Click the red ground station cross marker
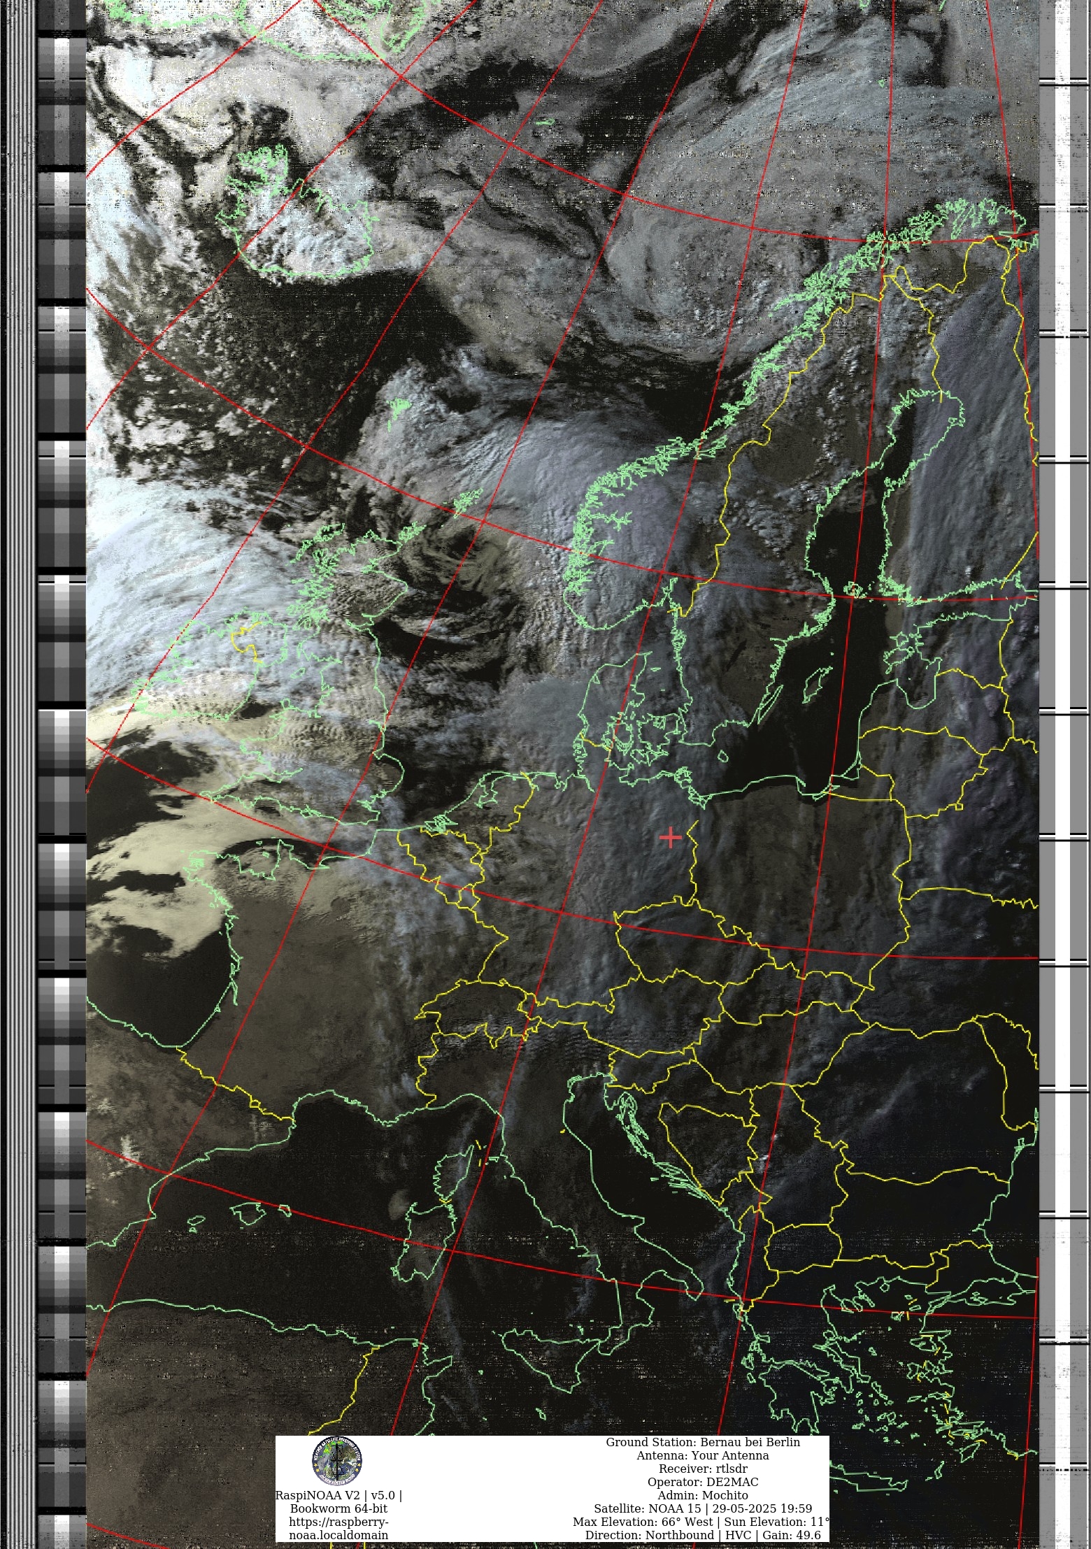The image size is (1091, 1549). pyautogui.click(x=671, y=837)
